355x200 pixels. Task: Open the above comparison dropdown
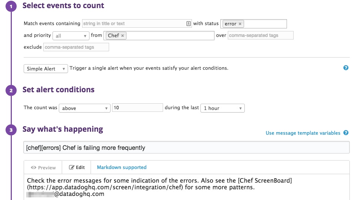pyautogui.click(x=85, y=108)
